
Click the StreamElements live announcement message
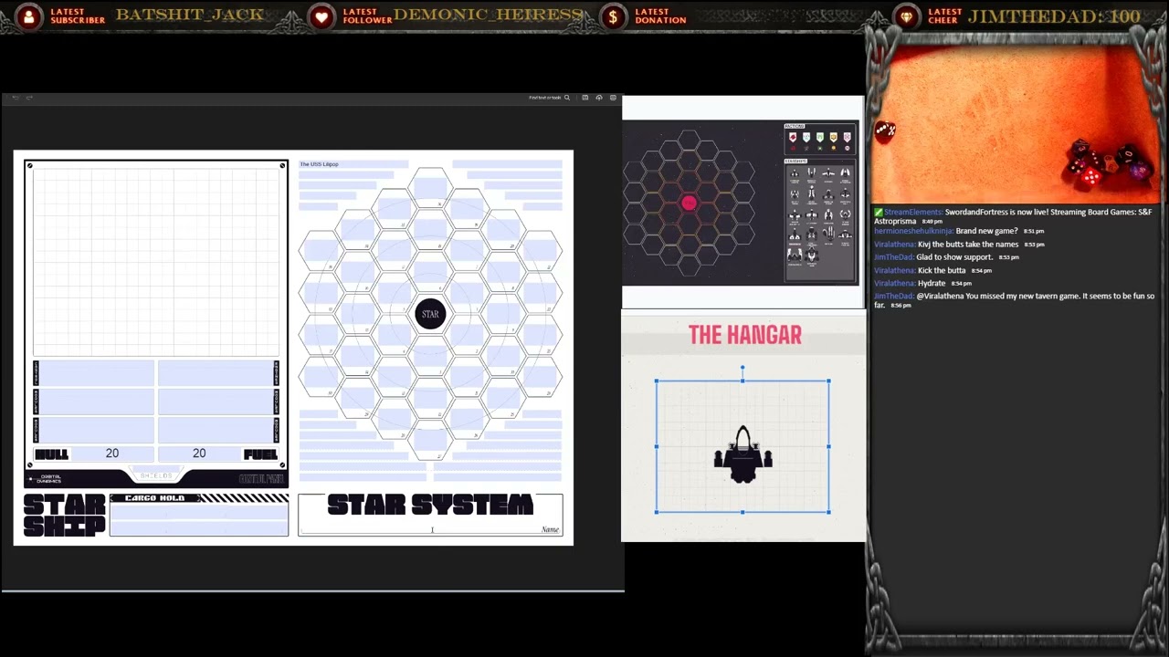pyautogui.click(x=1014, y=216)
